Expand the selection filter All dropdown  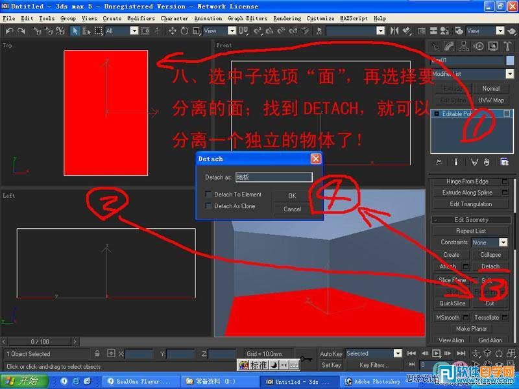click(136, 30)
